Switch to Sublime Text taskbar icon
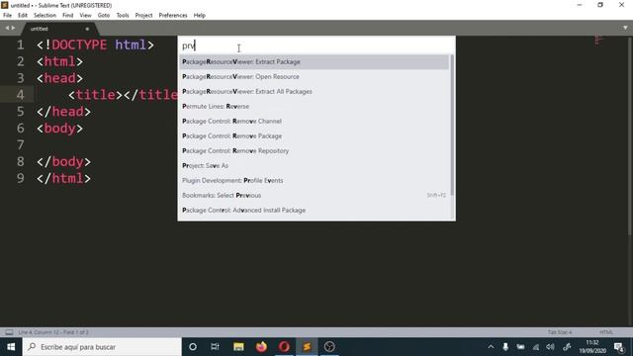The image size is (633, 356). [x=307, y=347]
